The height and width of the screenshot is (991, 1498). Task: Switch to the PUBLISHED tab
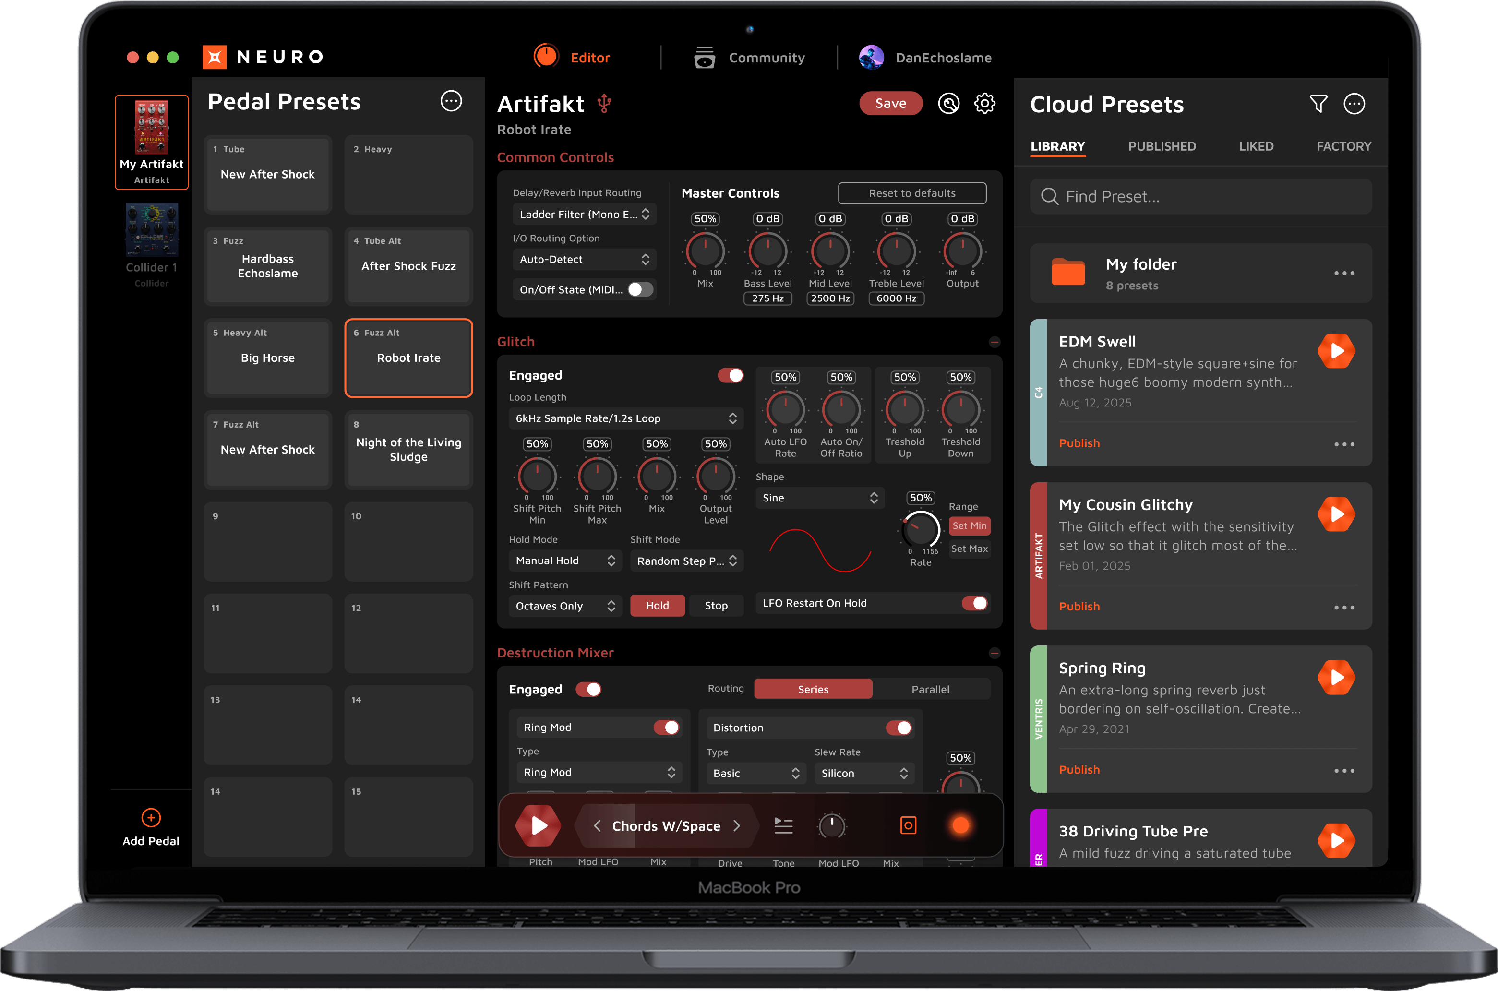pos(1162,147)
